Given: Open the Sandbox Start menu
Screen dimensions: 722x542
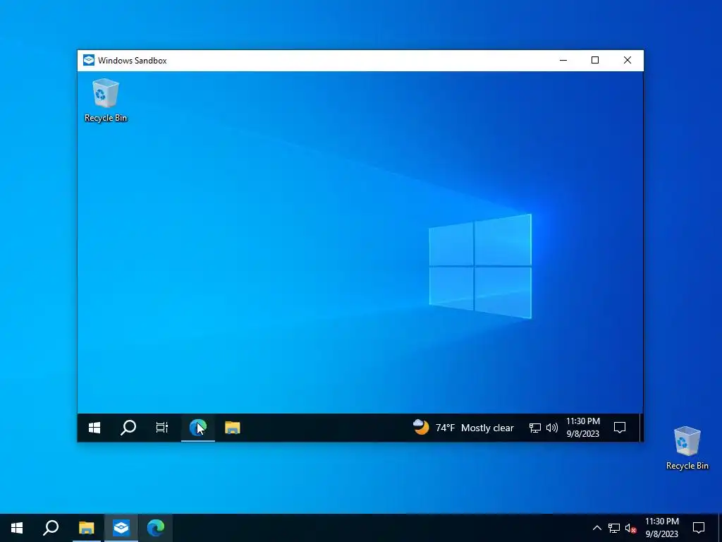Looking at the screenshot, I should (x=94, y=428).
